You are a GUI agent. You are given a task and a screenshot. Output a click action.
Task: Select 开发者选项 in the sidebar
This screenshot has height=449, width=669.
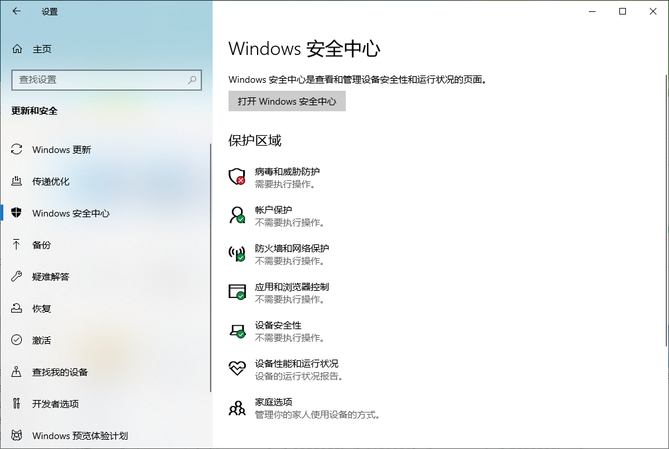coord(55,404)
